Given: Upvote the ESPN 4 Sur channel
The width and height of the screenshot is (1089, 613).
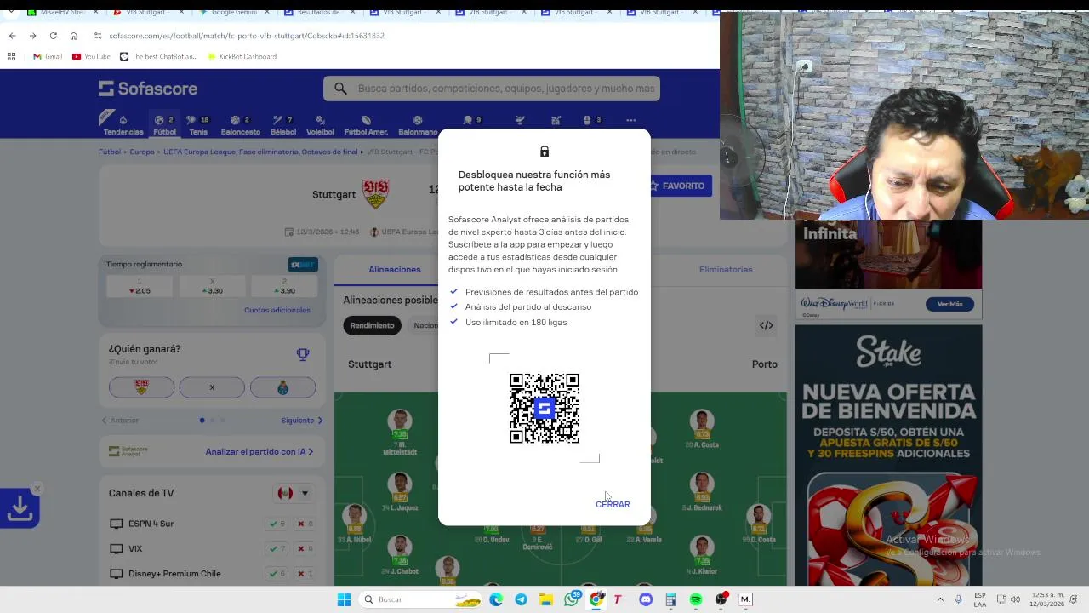Looking at the screenshot, I should point(277,524).
